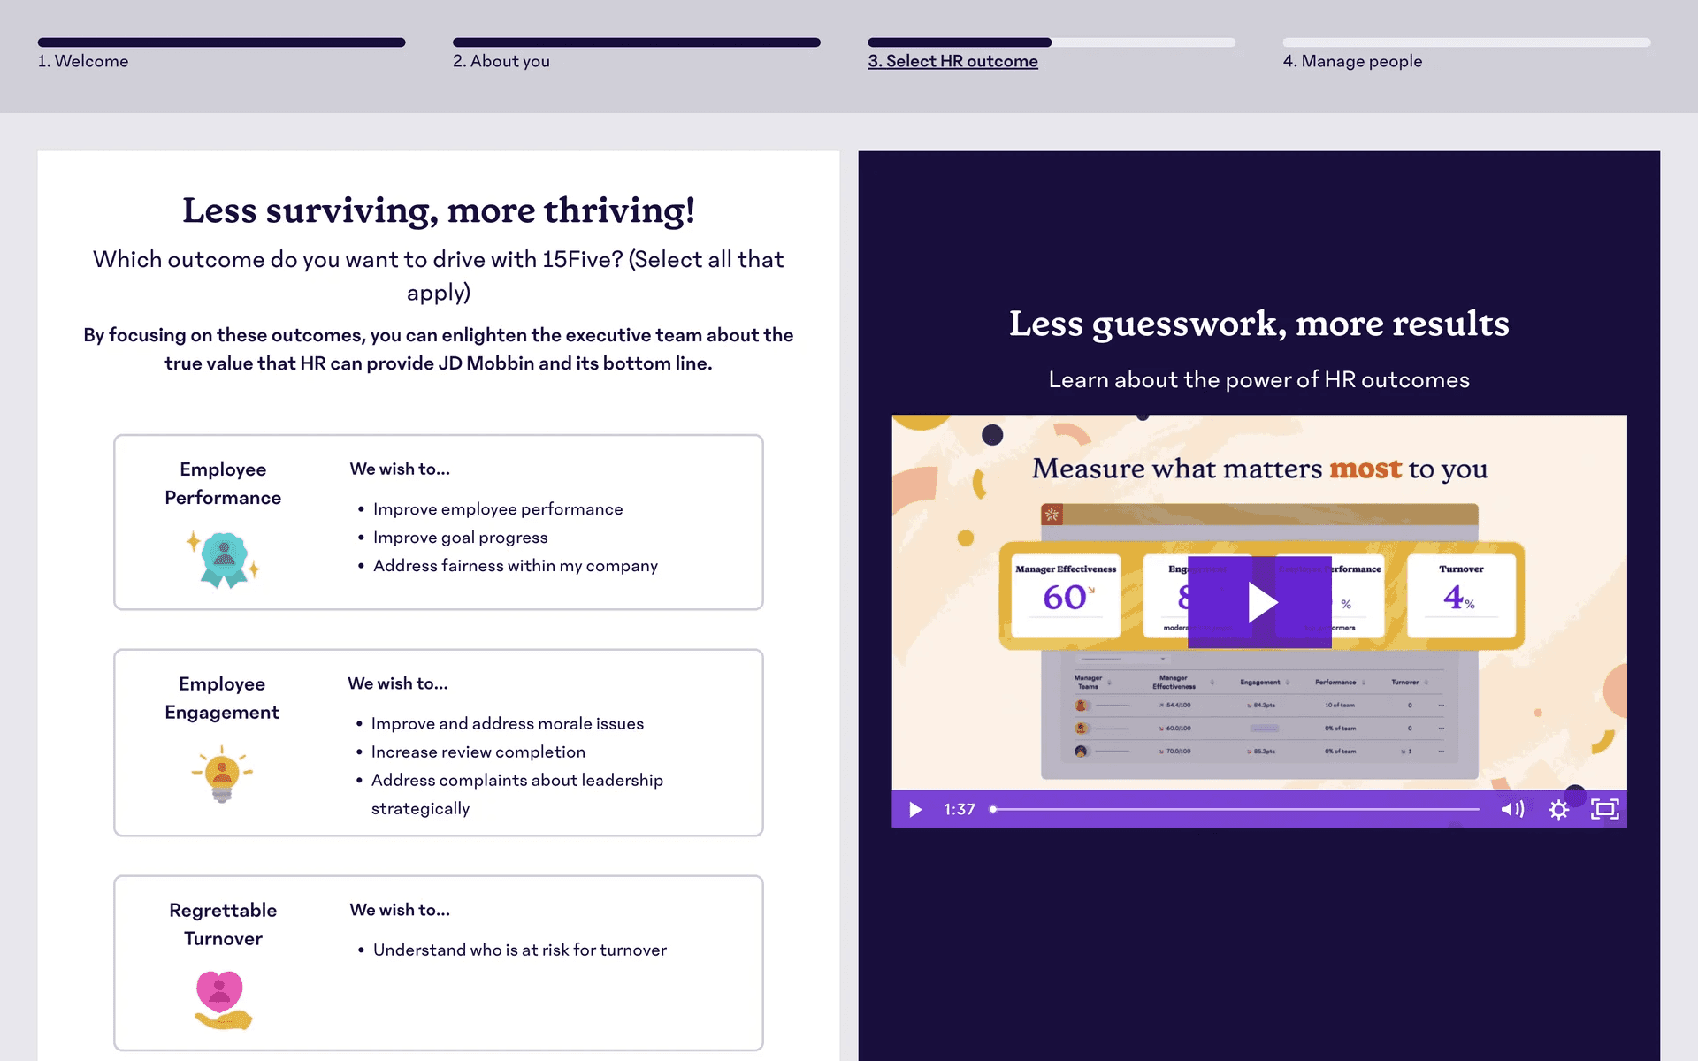The width and height of the screenshot is (1698, 1061).
Task: Go to step 2. About you
Action: 501,61
